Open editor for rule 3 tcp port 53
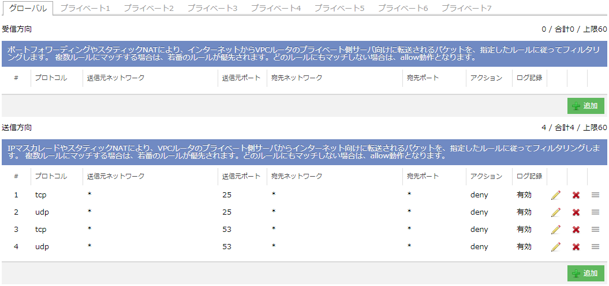This screenshot has width=609, height=286. 556,230
